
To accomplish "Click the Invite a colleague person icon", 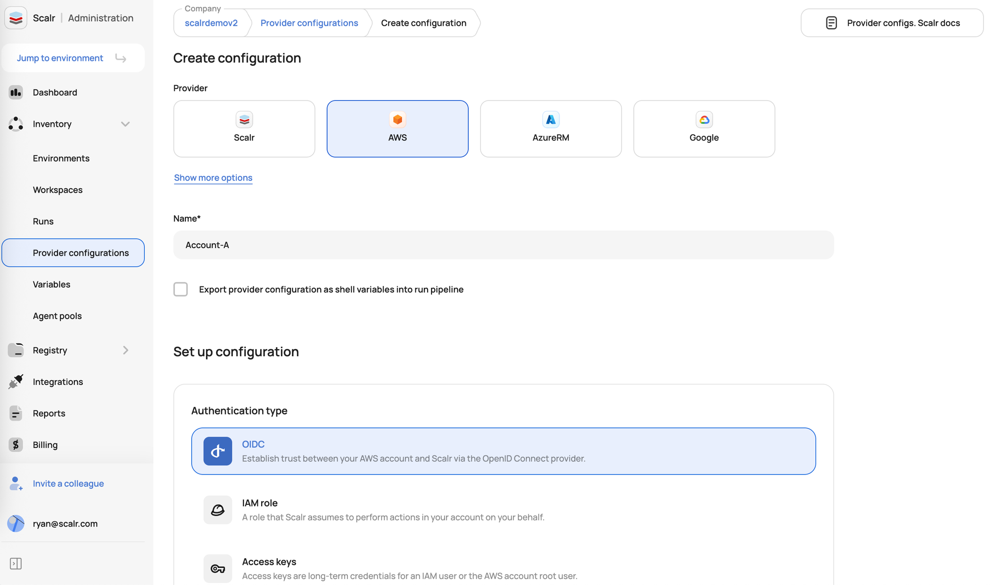I will click(x=16, y=483).
